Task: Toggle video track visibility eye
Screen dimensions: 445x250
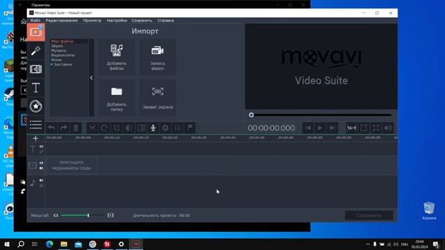Action: click(x=42, y=163)
